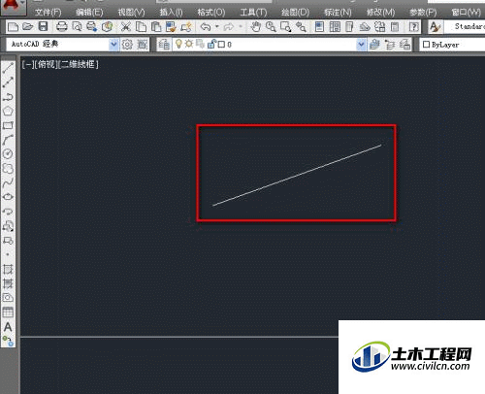Image resolution: width=485 pixels, height=394 pixels.
Task: Open Layer Properties Manager icon
Action: (x=164, y=45)
